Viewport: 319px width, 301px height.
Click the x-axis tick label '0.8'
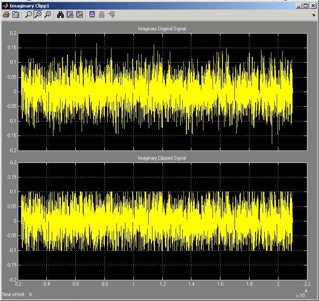[x=105, y=284]
